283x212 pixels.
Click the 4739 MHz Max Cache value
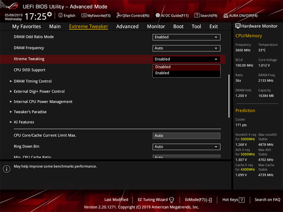(x=266, y=175)
